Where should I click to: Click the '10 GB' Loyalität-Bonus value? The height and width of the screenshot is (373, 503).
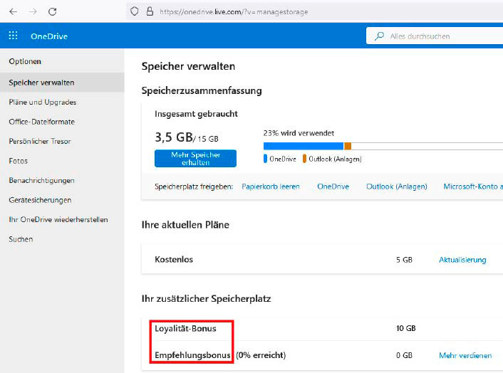pyautogui.click(x=406, y=328)
